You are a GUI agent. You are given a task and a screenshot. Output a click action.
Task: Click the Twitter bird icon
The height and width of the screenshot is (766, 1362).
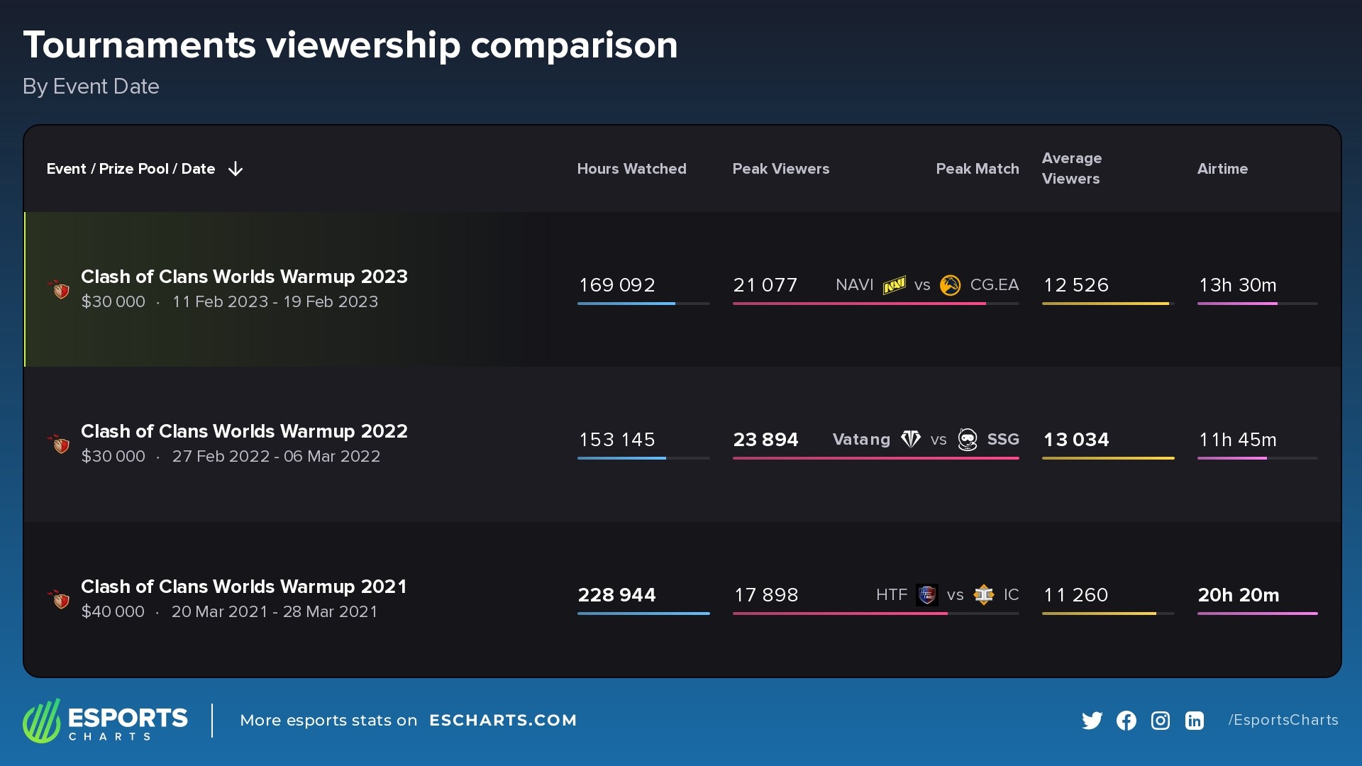click(1092, 721)
